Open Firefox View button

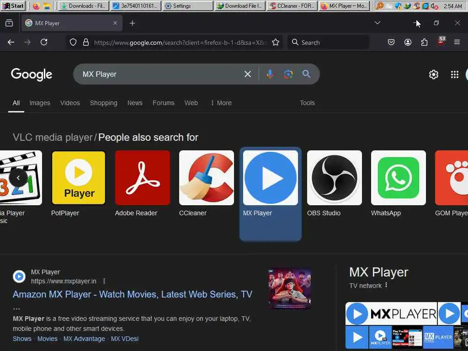[x=9, y=23]
